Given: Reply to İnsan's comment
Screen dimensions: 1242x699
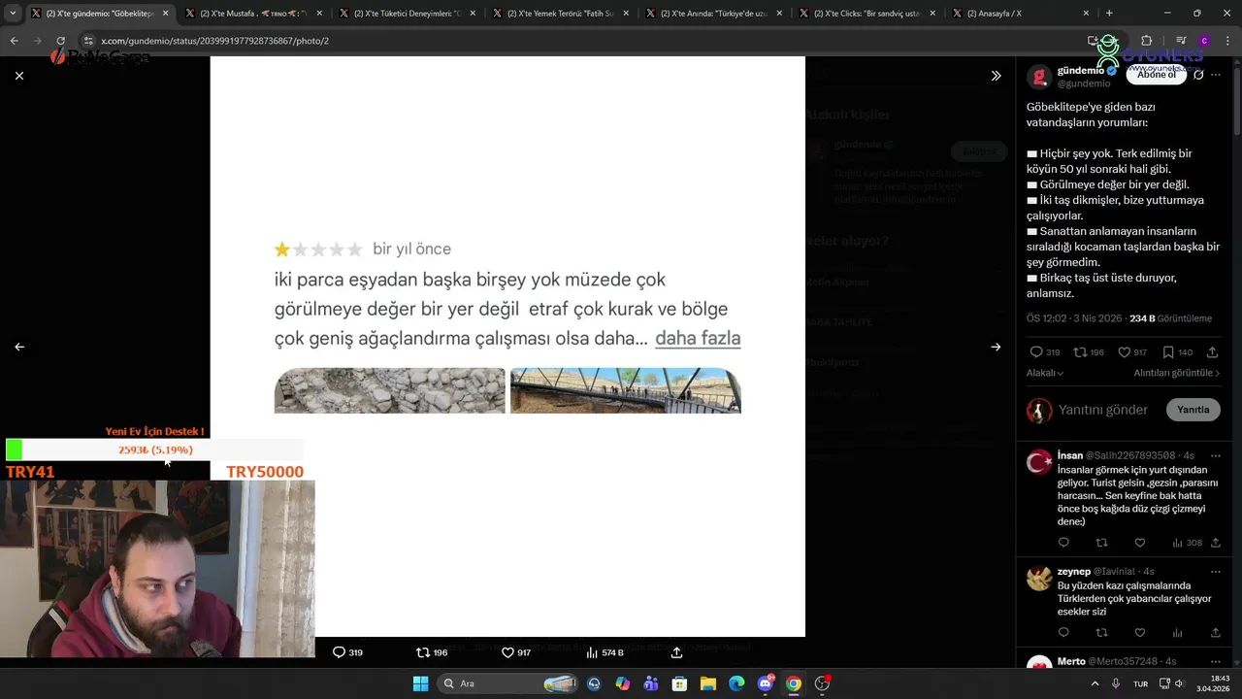Looking at the screenshot, I should 1063,543.
